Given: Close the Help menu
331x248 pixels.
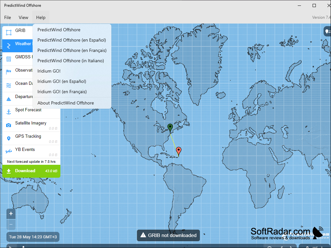Looking at the screenshot, I should click(41, 17).
